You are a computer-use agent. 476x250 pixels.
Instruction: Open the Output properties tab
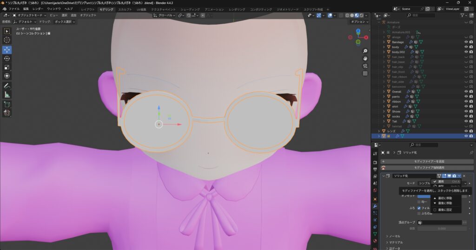(375, 169)
